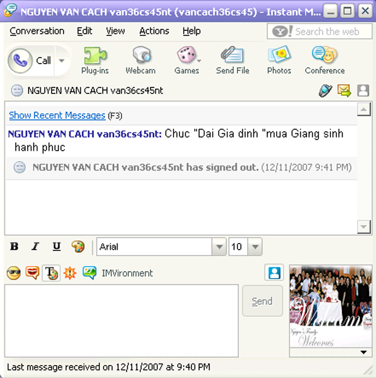The image size is (376, 378).
Task: Send a Buzz with the starburst icon
Action: [x=70, y=273]
